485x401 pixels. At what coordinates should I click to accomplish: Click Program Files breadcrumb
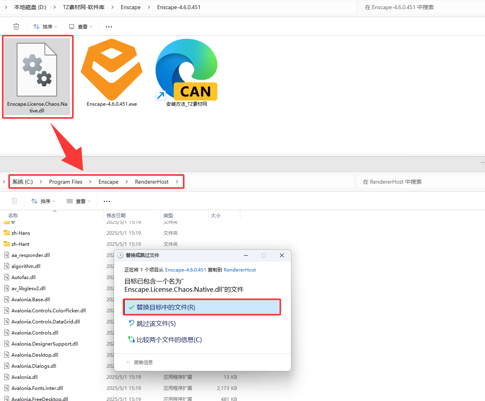pyautogui.click(x=66, y=182)
